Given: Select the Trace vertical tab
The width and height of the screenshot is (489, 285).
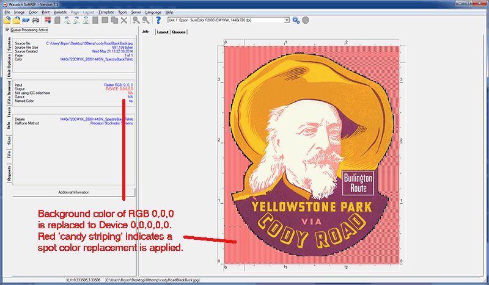Looking at the screenshot, I should pyautogui.click(x=9, y=112).
